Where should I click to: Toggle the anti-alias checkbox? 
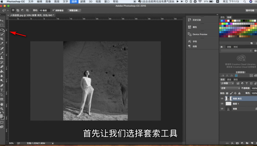[x=53, y=10]
